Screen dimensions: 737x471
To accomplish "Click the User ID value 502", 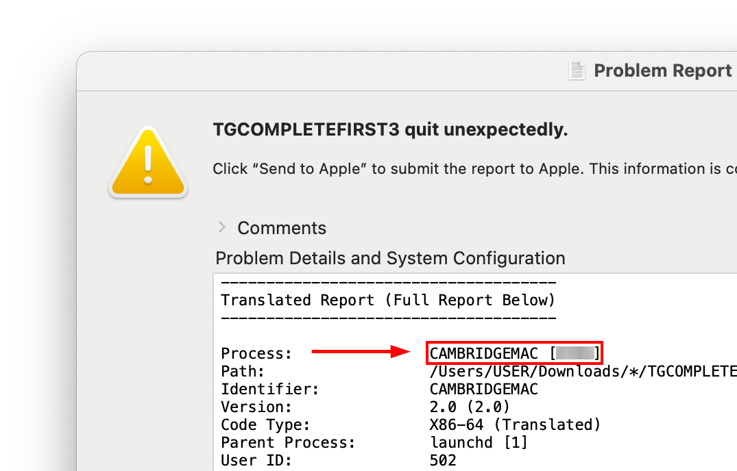I will pos(443,460).
